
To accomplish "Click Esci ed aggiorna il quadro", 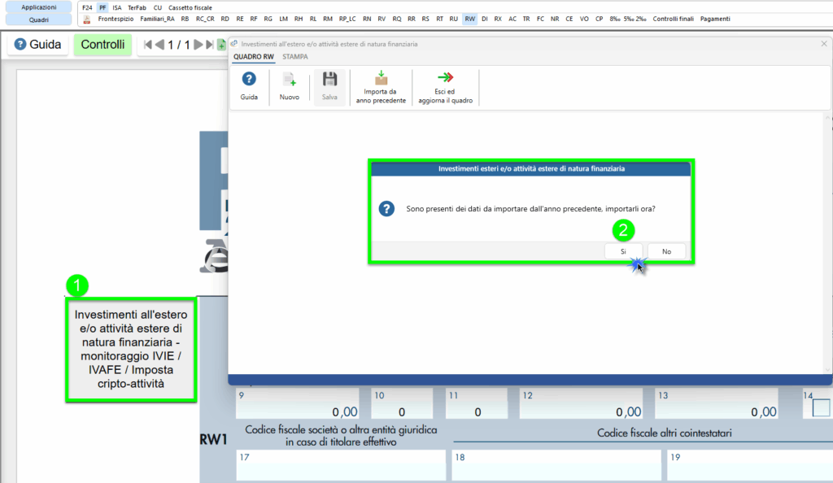I will point(445,86).
